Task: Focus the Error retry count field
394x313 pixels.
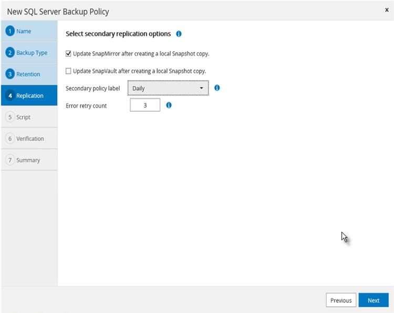Action: [145, 105]
